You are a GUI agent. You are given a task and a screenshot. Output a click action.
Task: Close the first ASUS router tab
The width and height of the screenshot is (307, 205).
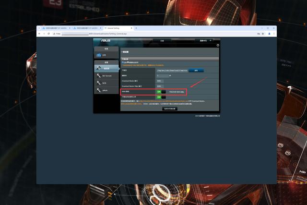tap(70, 28)
